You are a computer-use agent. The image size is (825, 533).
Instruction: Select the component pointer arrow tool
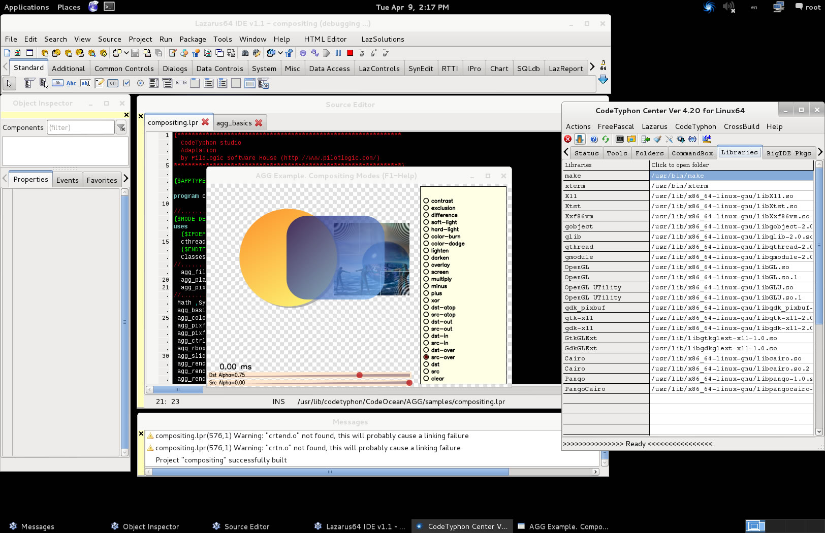coord(9,84)
